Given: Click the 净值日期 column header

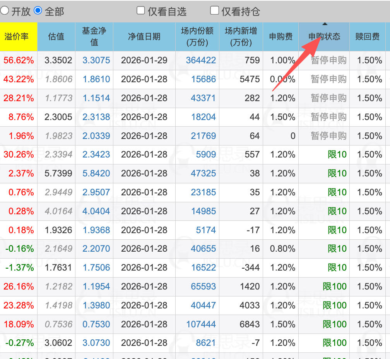Looking at the screenshot, I should click(144, 37).
